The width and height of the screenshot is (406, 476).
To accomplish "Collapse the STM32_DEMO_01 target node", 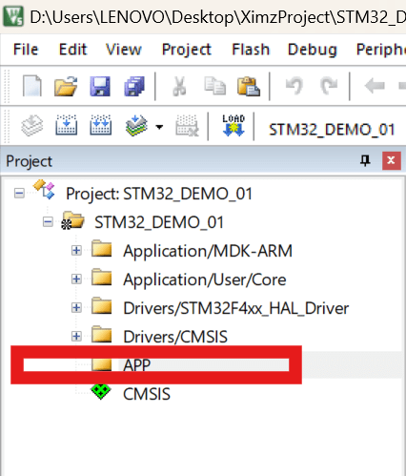I will point(48,222).
